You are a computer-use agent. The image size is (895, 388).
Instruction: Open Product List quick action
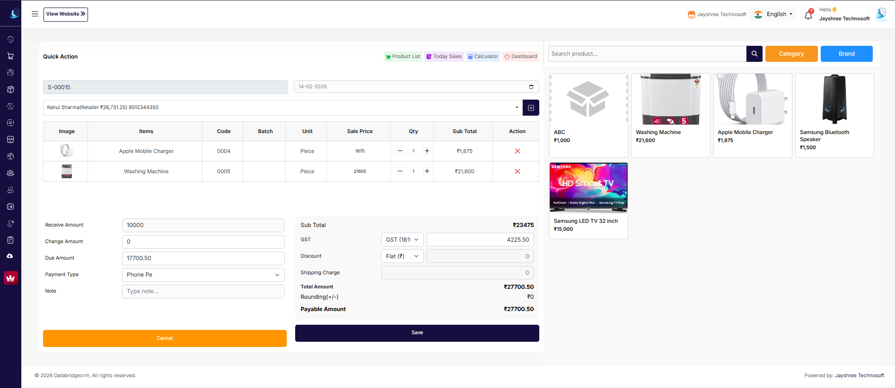point(403,57)
